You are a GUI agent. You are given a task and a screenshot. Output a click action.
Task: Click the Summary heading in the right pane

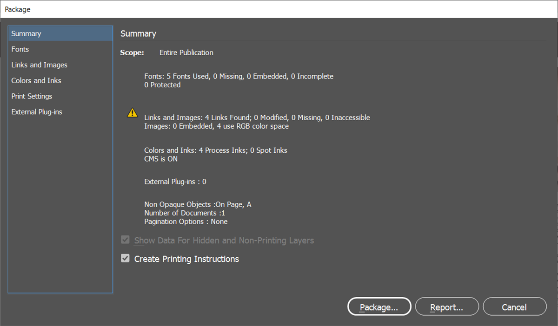coord(138,33)
